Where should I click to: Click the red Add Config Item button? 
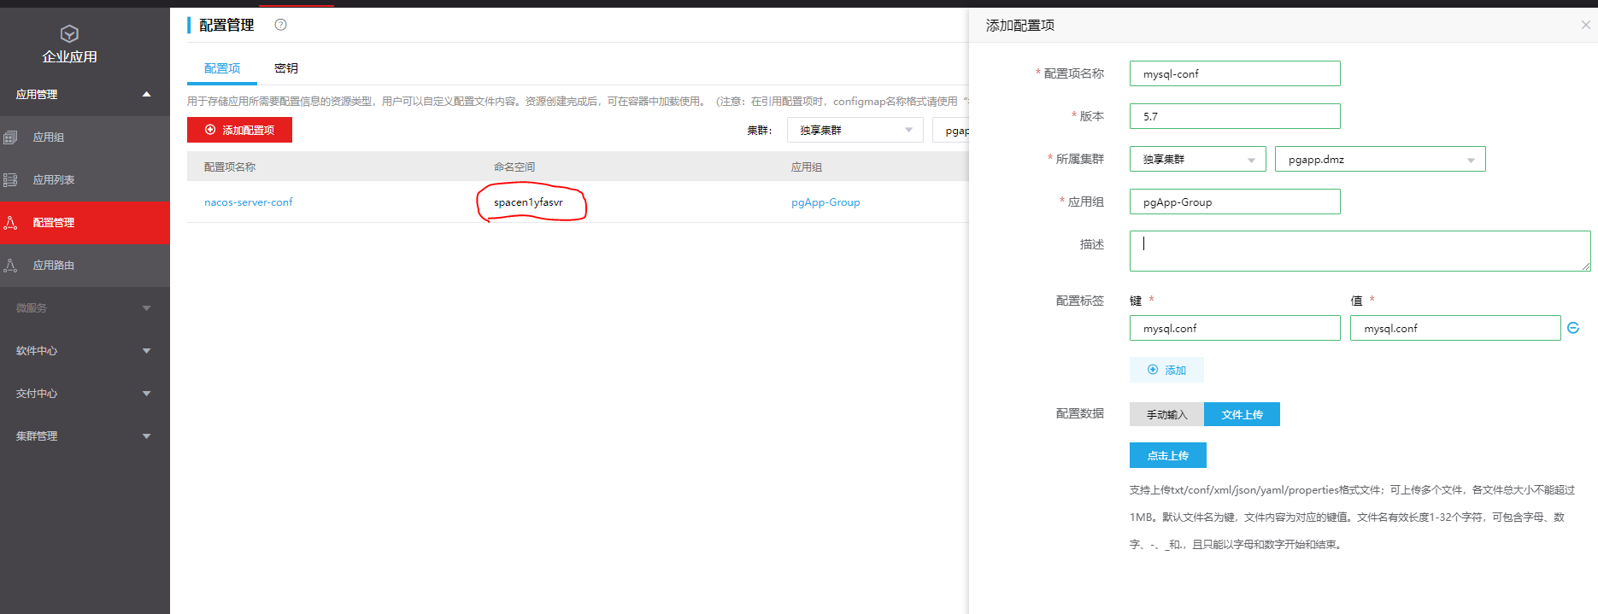click(239, 130)
